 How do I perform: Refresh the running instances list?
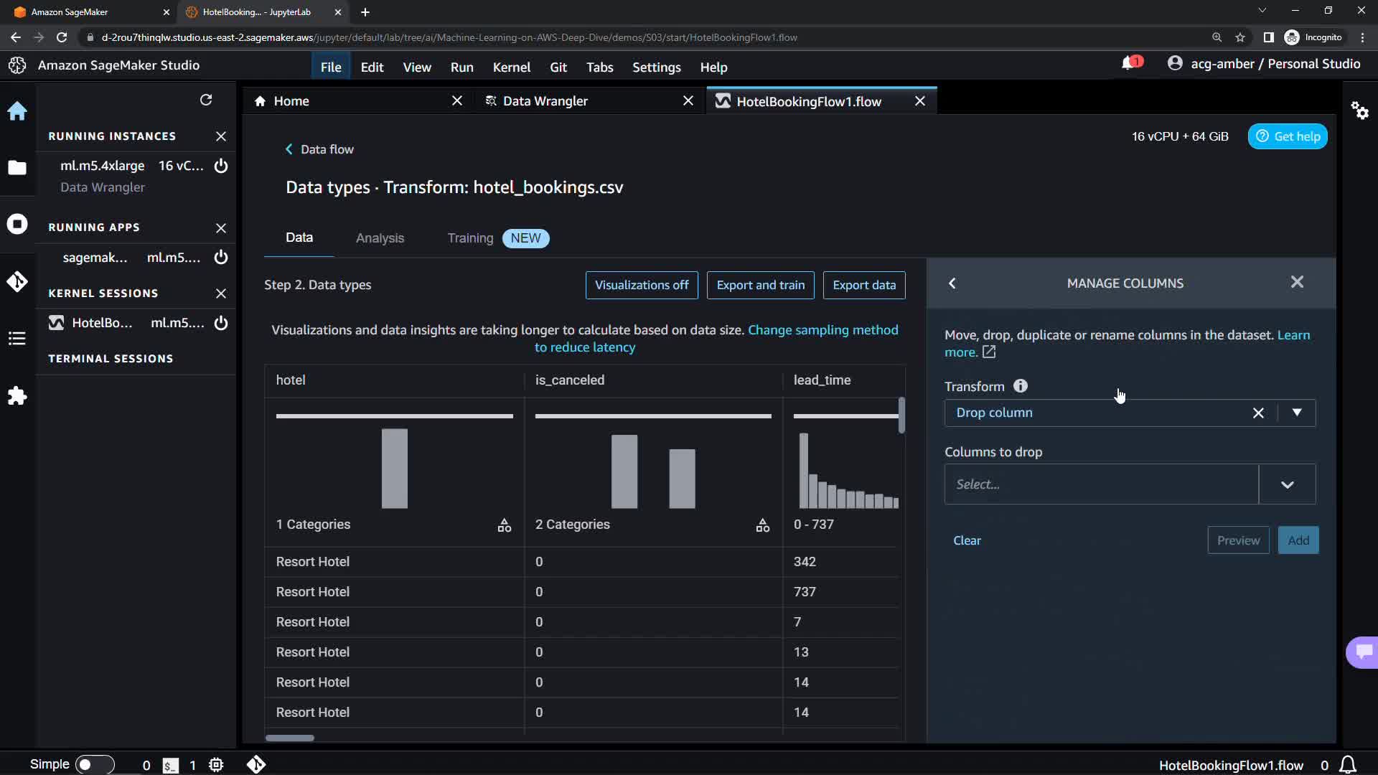coord(206,100)
